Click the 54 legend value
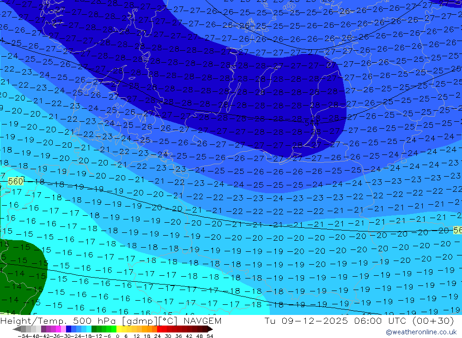The width and height of the screenshot is (462, 338). (x=210, y=336)
